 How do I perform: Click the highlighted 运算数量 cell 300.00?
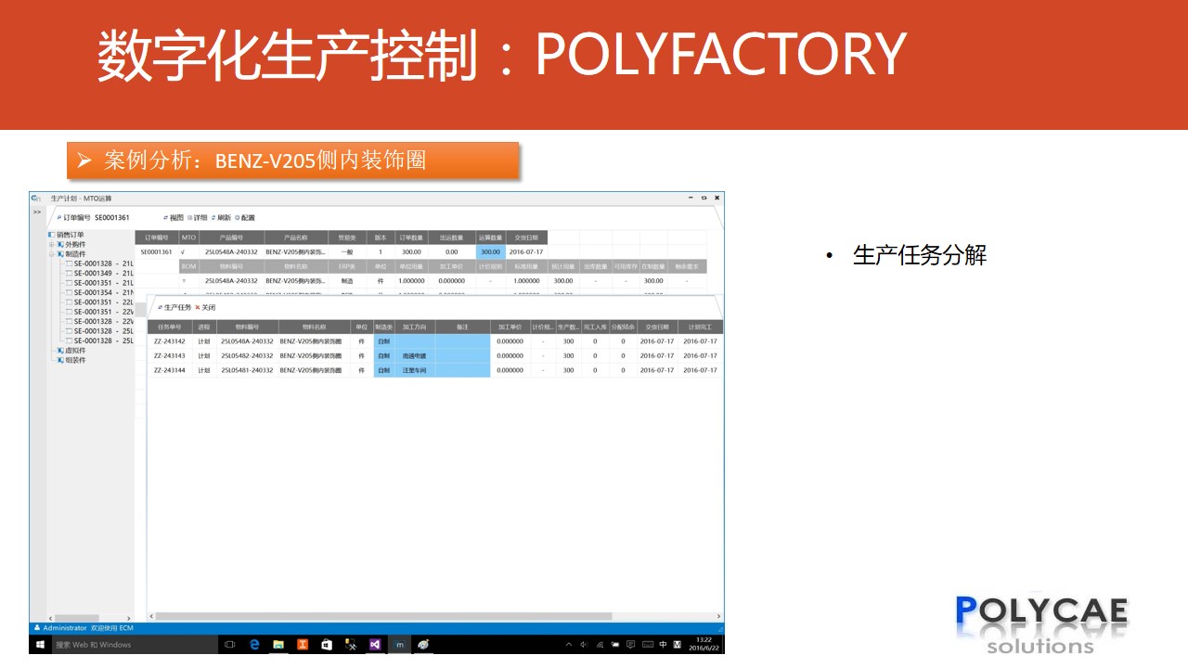[x=490, y=251]
